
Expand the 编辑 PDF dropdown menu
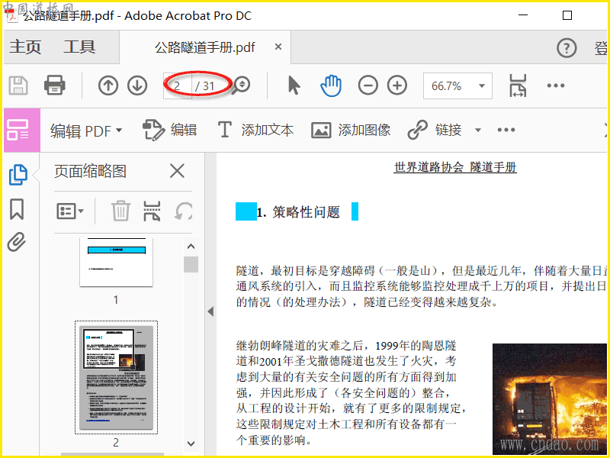pos(86,131)
